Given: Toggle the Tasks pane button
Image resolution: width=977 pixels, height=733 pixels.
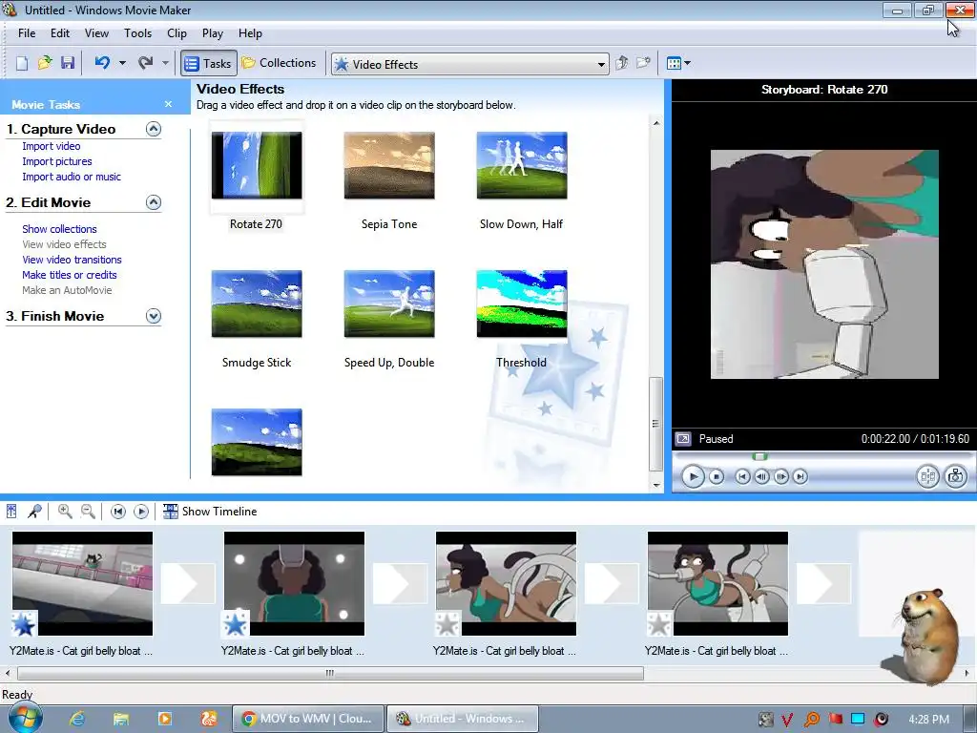Looking at the screenshot, I should (x=209, y=63).
